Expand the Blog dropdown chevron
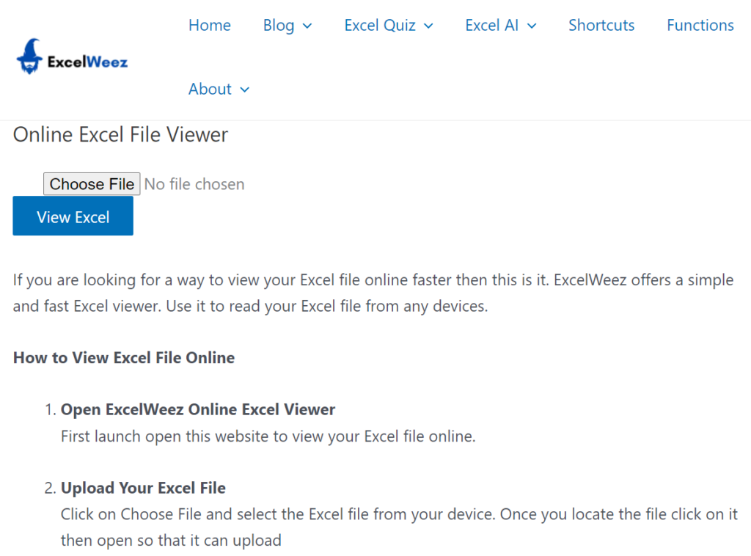751x556 pixels. coord(308,26)
